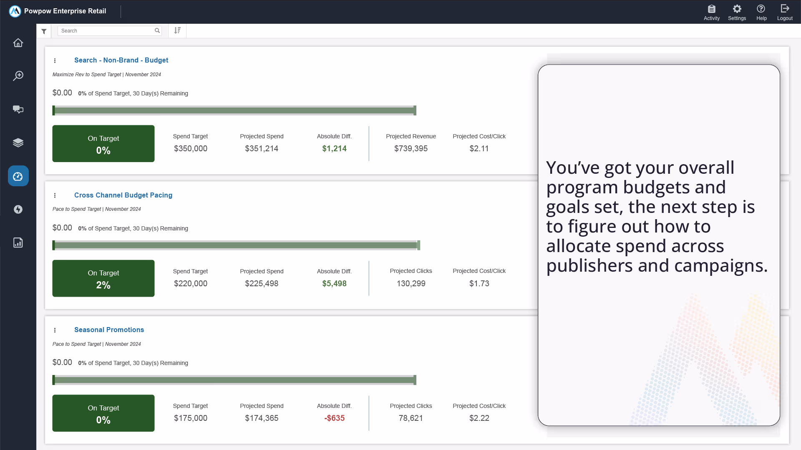Click the filter funnel icon

(x=44, y=31)
